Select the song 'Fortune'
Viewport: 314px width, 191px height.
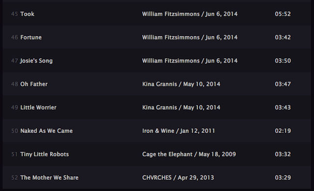31,37
